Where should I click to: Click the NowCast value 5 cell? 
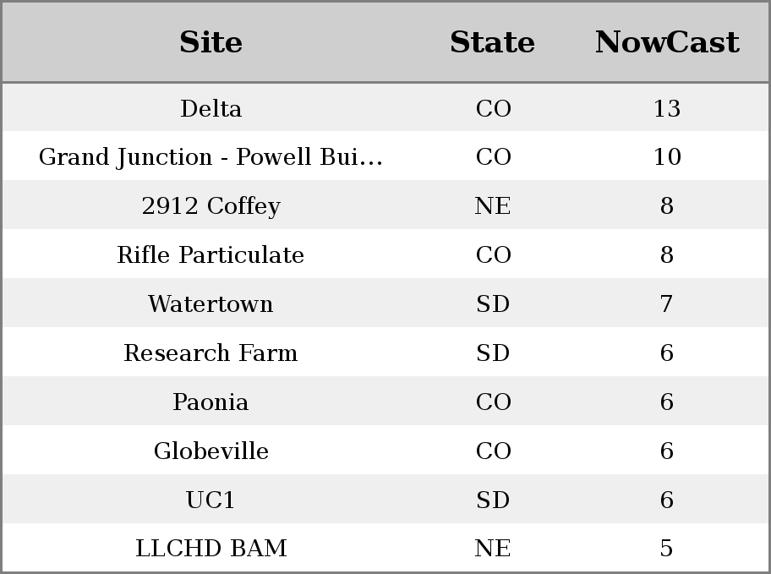tap(667, 548)
